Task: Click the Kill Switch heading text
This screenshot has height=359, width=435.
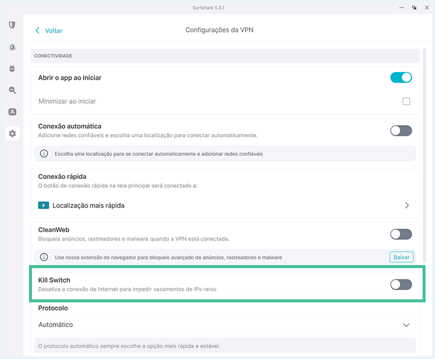Action: coord(54,280)
